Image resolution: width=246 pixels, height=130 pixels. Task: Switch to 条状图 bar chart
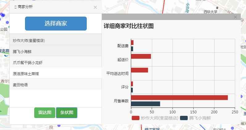[x=67, y=113]
